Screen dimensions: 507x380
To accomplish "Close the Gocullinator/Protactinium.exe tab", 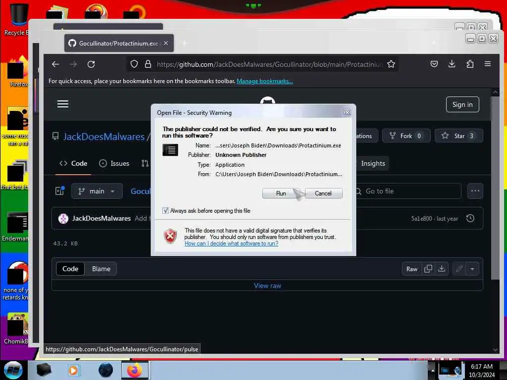I will (165, 43).
